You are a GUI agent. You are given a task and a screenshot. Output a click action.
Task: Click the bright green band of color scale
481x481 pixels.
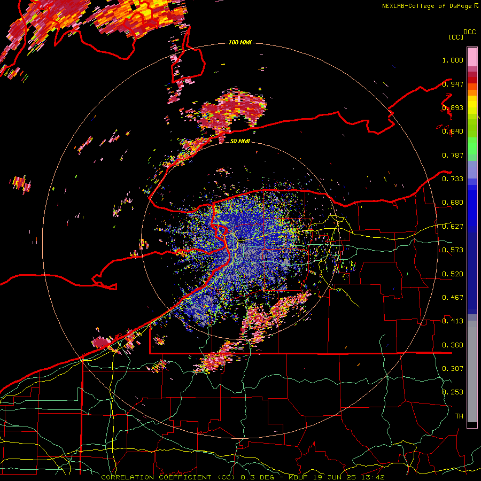point(472,146)
